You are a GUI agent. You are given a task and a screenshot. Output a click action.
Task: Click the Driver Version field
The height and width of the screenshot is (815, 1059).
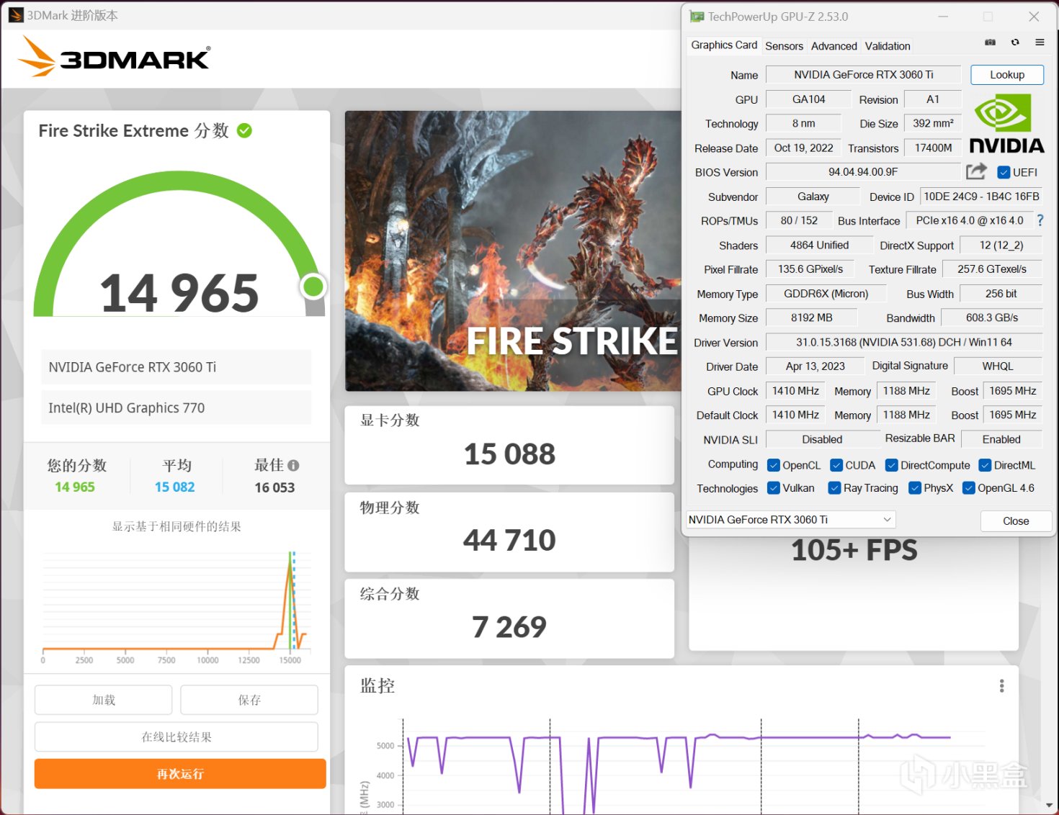(x=903, y=342)
